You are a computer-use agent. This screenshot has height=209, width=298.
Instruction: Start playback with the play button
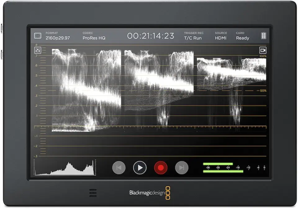[x=140, y=168]
